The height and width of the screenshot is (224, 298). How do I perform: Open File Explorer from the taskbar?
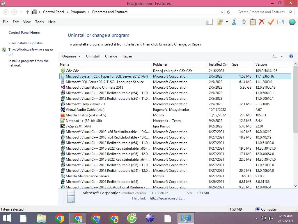[42, 218]
